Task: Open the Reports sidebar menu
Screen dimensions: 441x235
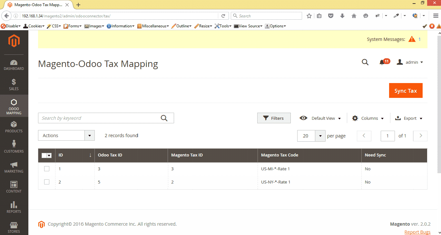Action: click(x=14, y=207)
